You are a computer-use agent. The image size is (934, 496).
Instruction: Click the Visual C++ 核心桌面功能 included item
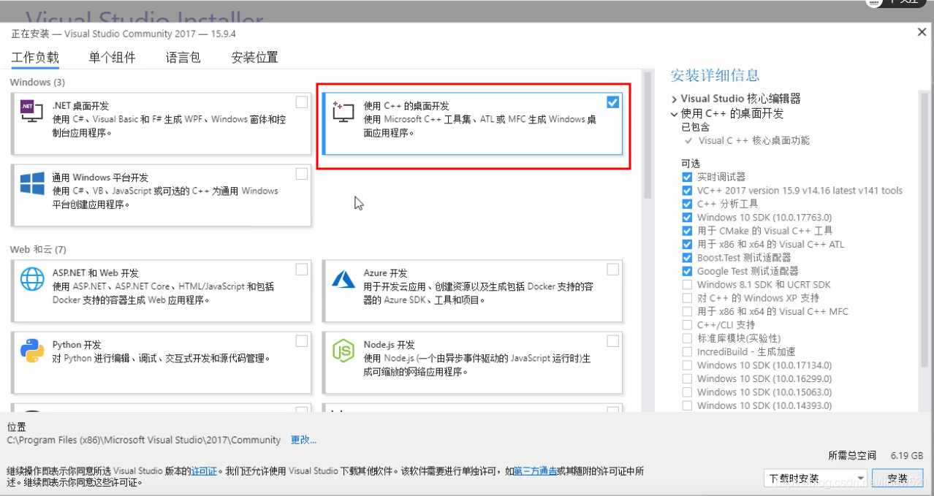pos(753,140)
